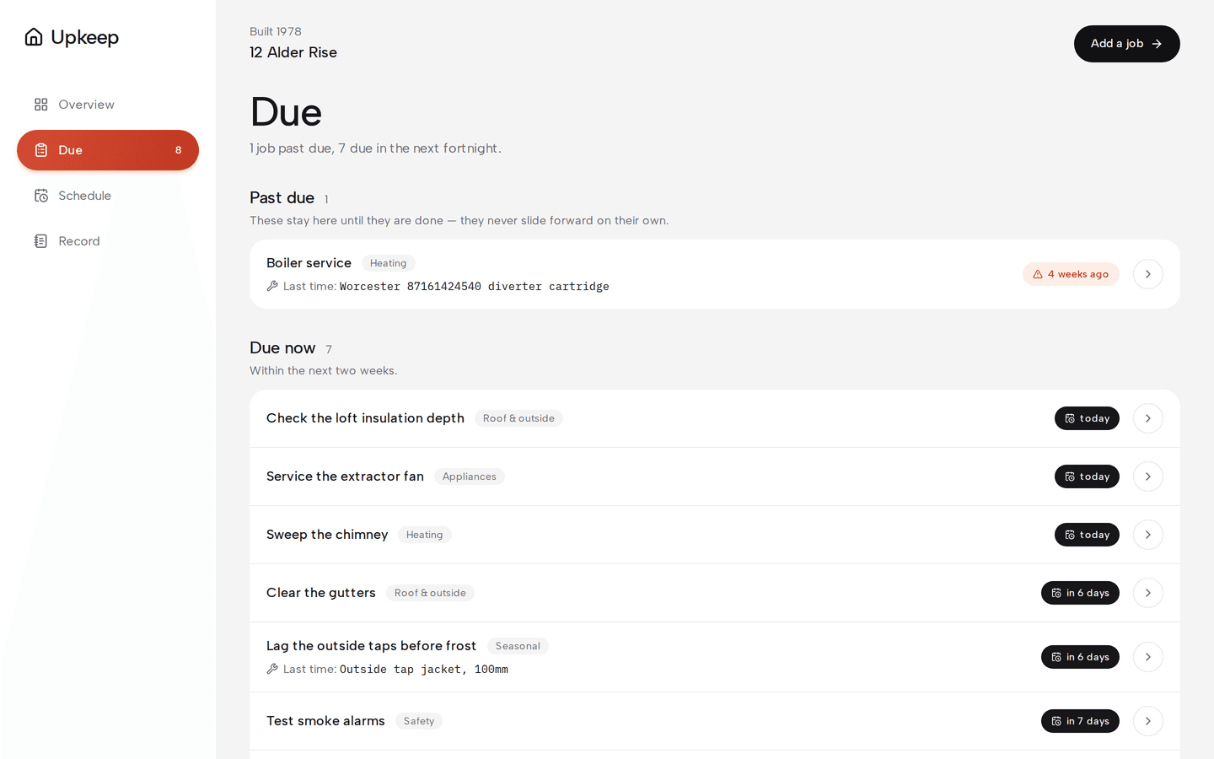Click the calendar icon on in 7 days badge
1214x759 pixels.
pos(1056,721)
